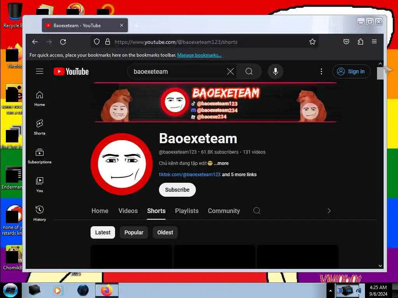Click the site padlock security icon

(x=108, y=42)
